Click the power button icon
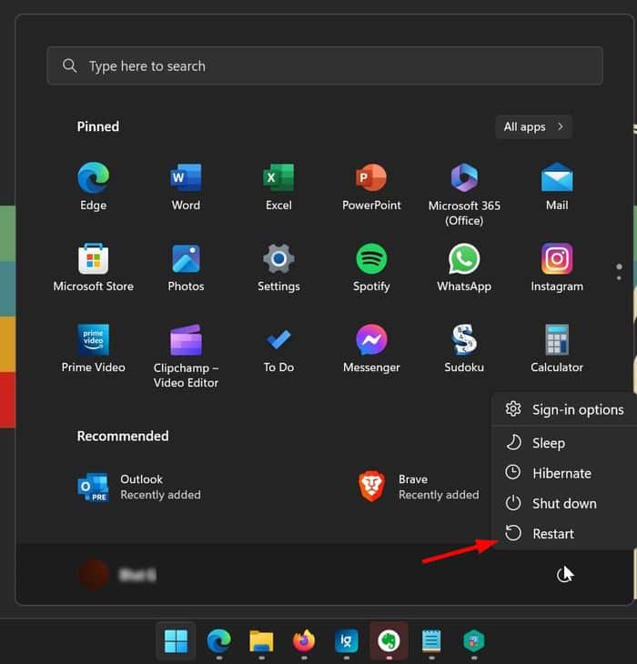 pos(563,575)
